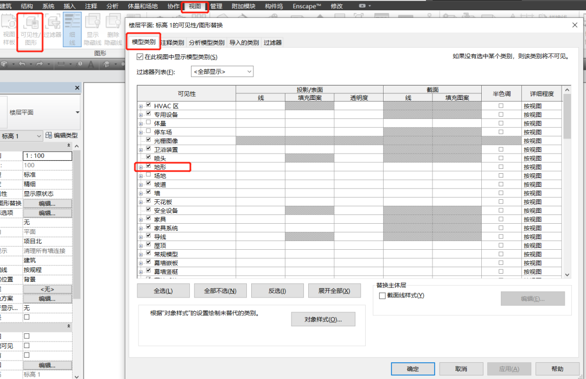The image size is (586, 379).
Task: Open the 管理 ribbon tab
Action: click(x=216, y=6)
